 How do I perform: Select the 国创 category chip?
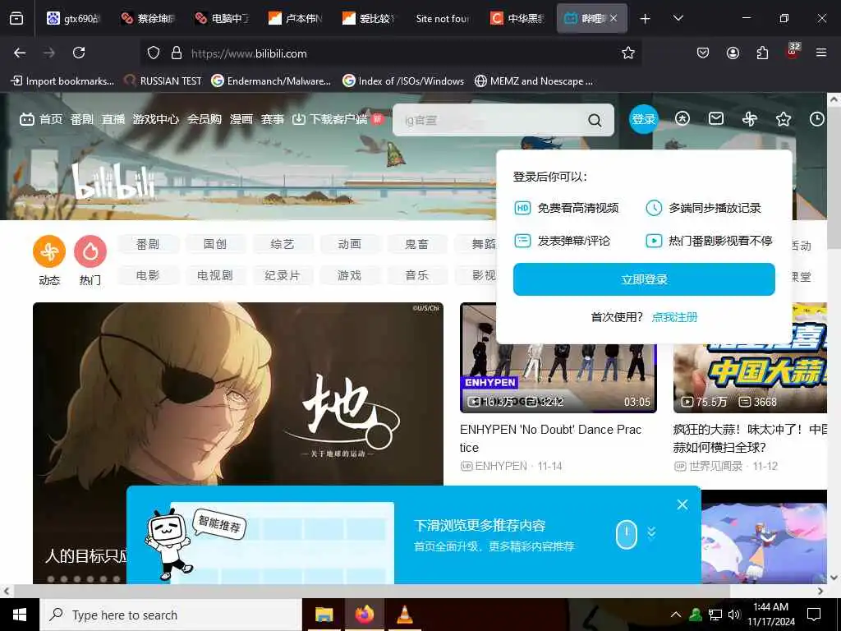tap(215, 244)
